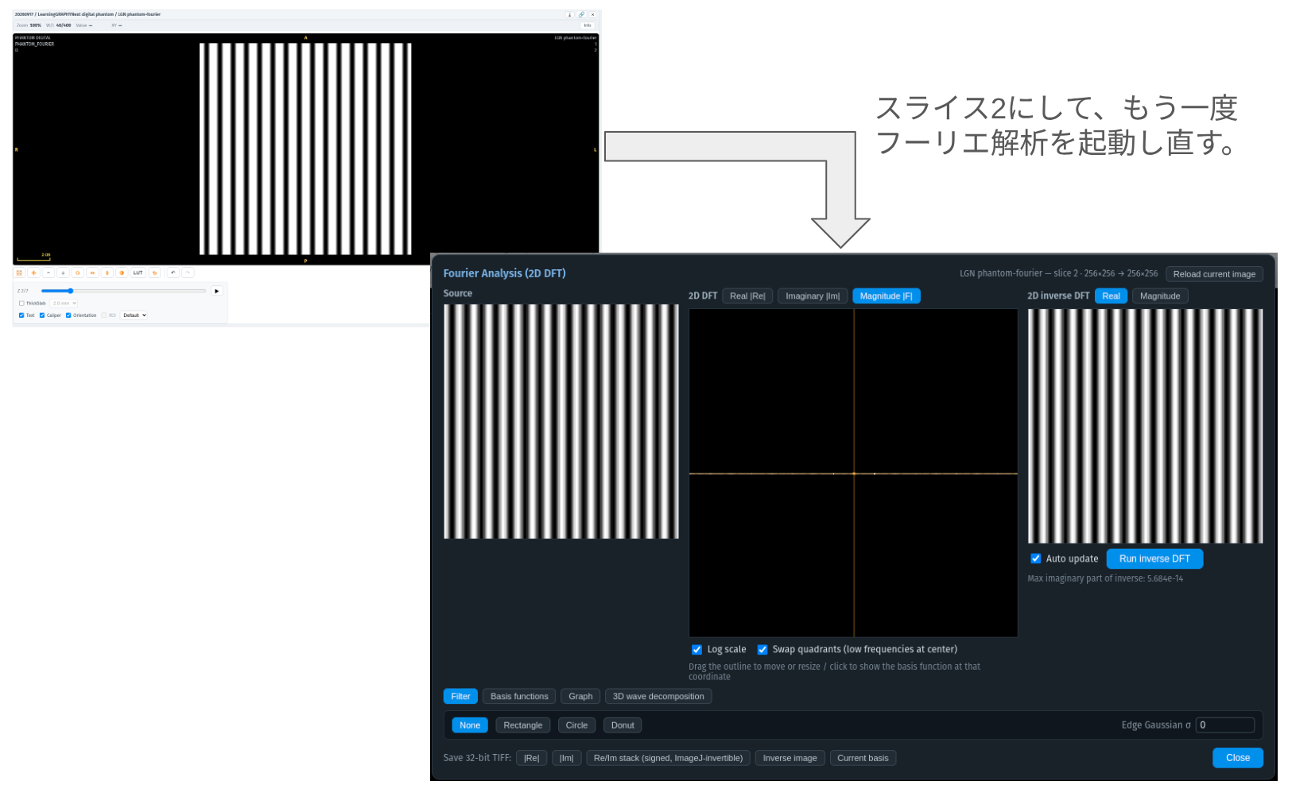Image resolution: width=1292 pixels, height=804 pixels.
Task: Open the Info button in the viewer
Action: point(588,25)
